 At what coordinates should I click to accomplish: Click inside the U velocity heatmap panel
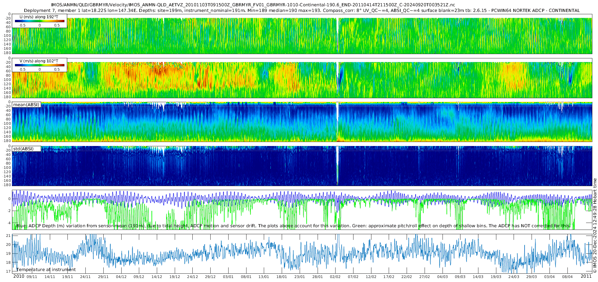point(302,34)
